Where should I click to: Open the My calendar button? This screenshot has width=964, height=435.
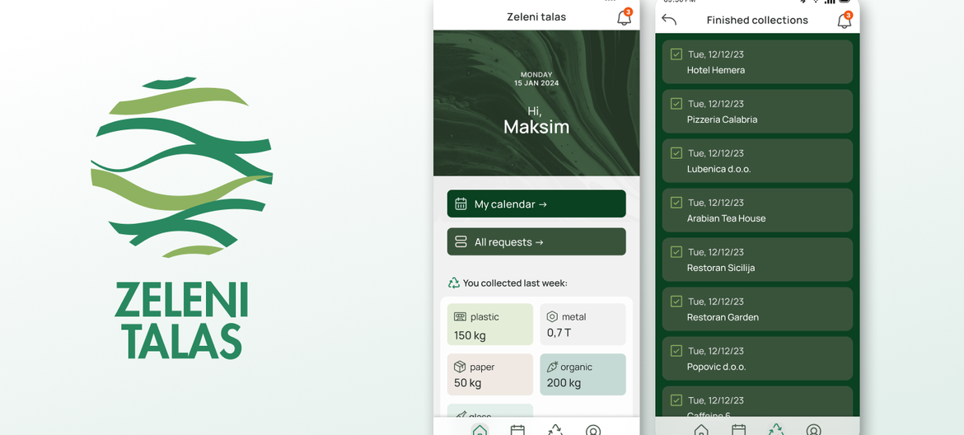[x=536, y=204]
